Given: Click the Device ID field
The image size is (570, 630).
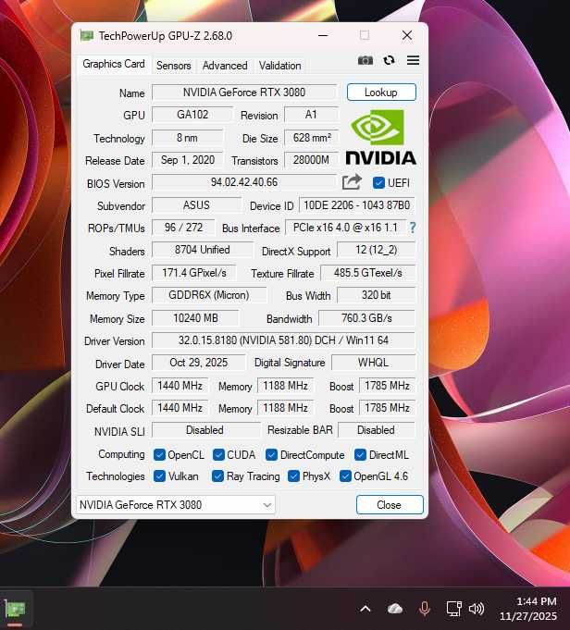Looking at the screenshot, I should pyautogui.click(x=357, y=205).
